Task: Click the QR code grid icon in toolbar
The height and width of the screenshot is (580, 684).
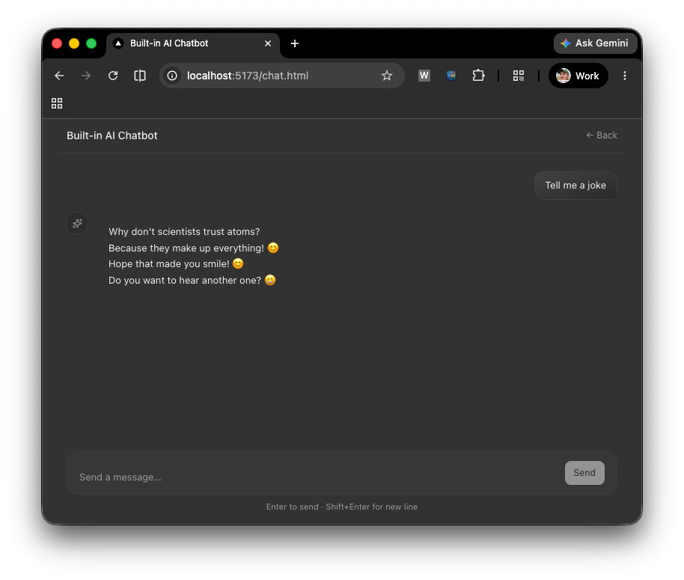Action: [x=518, y=76]
